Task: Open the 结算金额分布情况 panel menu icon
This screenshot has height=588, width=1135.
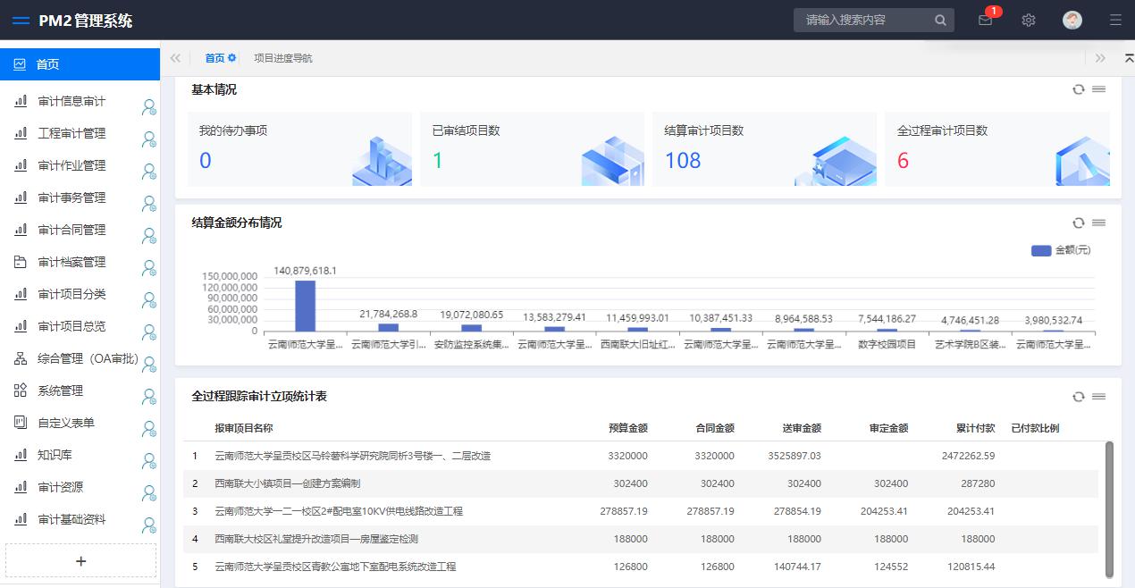Action: [1099, 223]
